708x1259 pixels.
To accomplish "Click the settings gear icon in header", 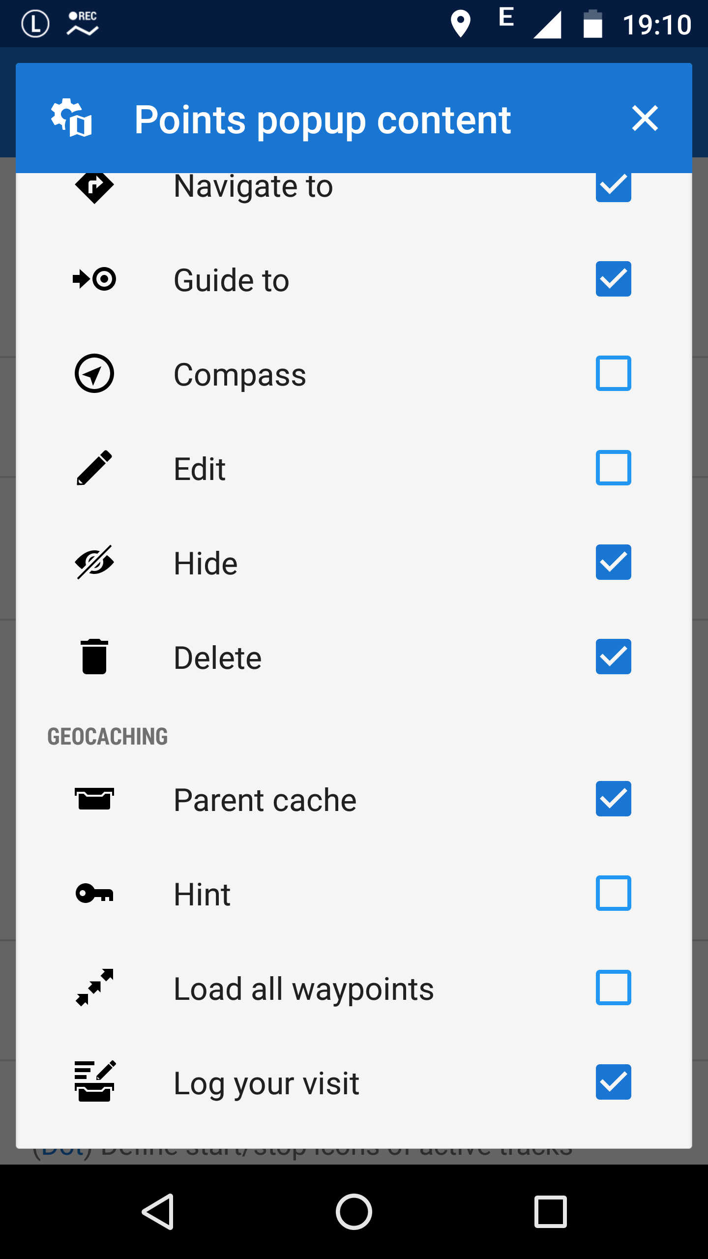I will pyautogui.click(x=72, y=118).
